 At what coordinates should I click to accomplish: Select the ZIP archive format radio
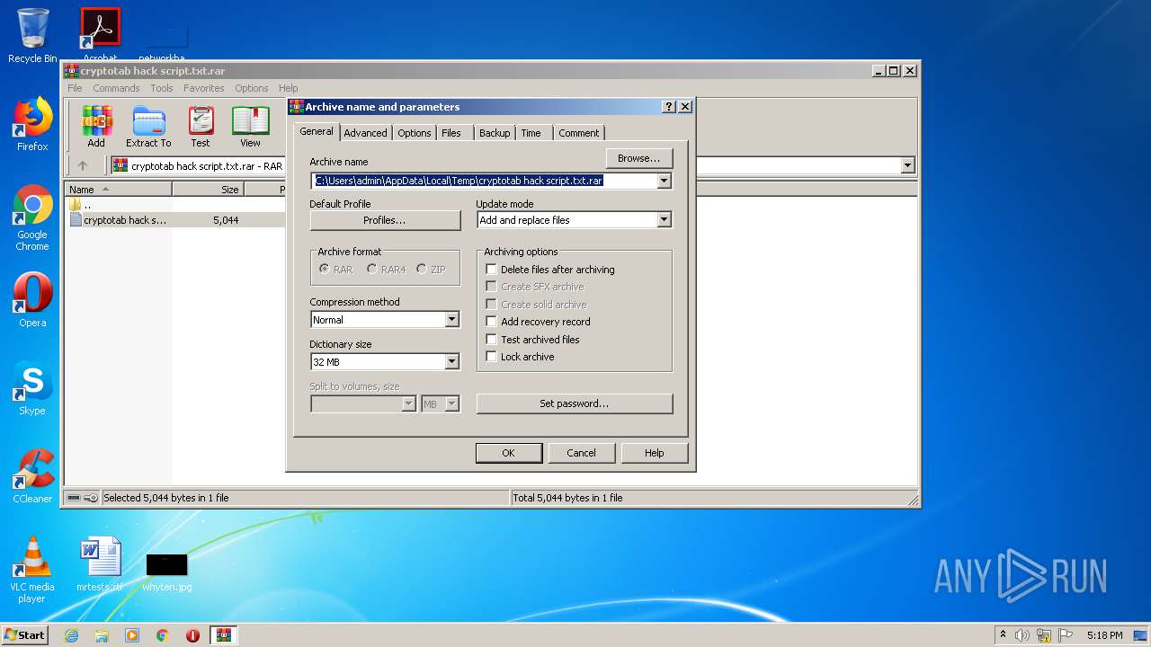pyautogui.click(x=421, y=270)
